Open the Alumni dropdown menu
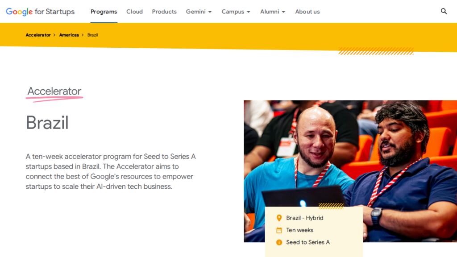 pyautogui.click(x=273, y=12)
